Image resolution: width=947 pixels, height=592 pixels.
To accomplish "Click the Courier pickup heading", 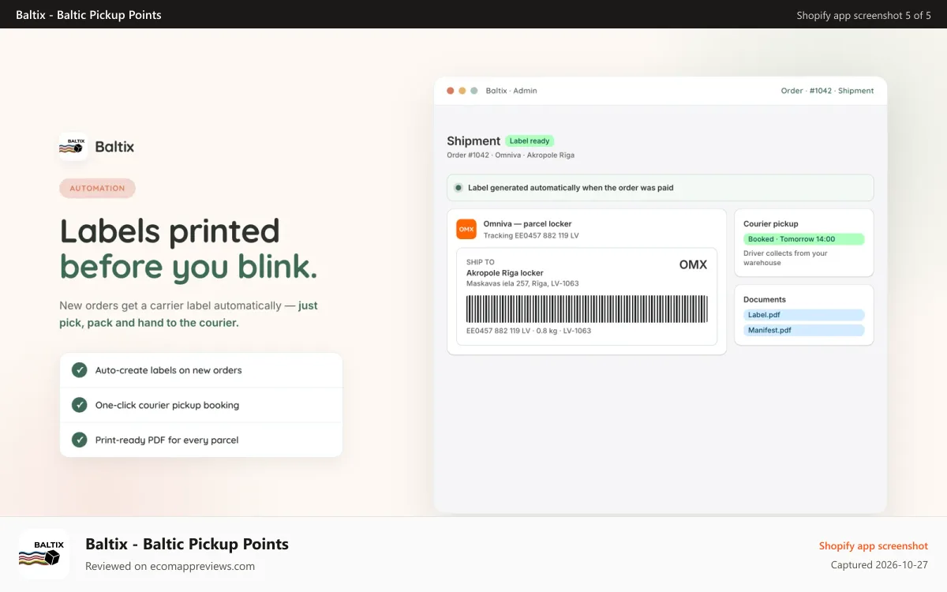I will [x=771, y=224].
